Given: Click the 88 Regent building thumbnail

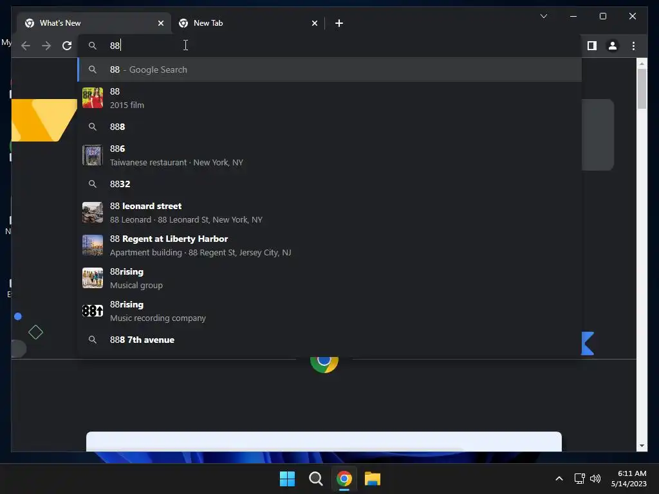Looking at the screenshot, I should 93,245.
